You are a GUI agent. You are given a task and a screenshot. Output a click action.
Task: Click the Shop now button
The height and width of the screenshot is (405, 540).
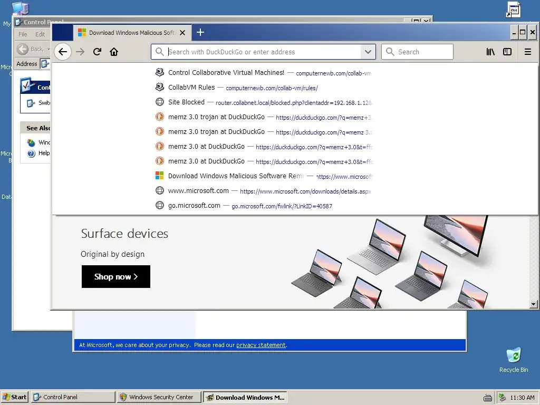coord(115,276)
